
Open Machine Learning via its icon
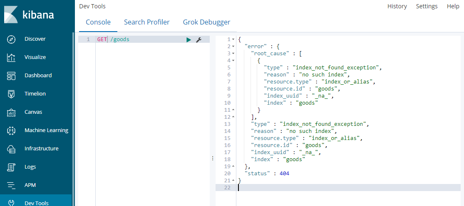click(x=11, y=130)
